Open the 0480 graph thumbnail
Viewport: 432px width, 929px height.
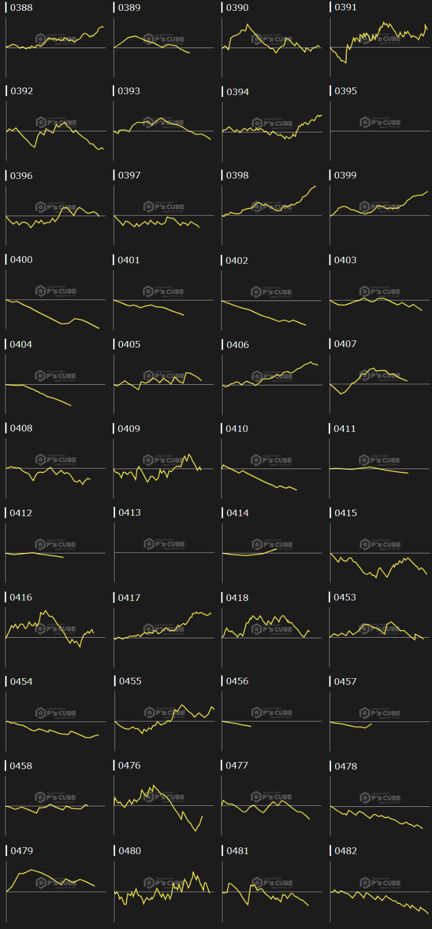[x=164, y=891]
